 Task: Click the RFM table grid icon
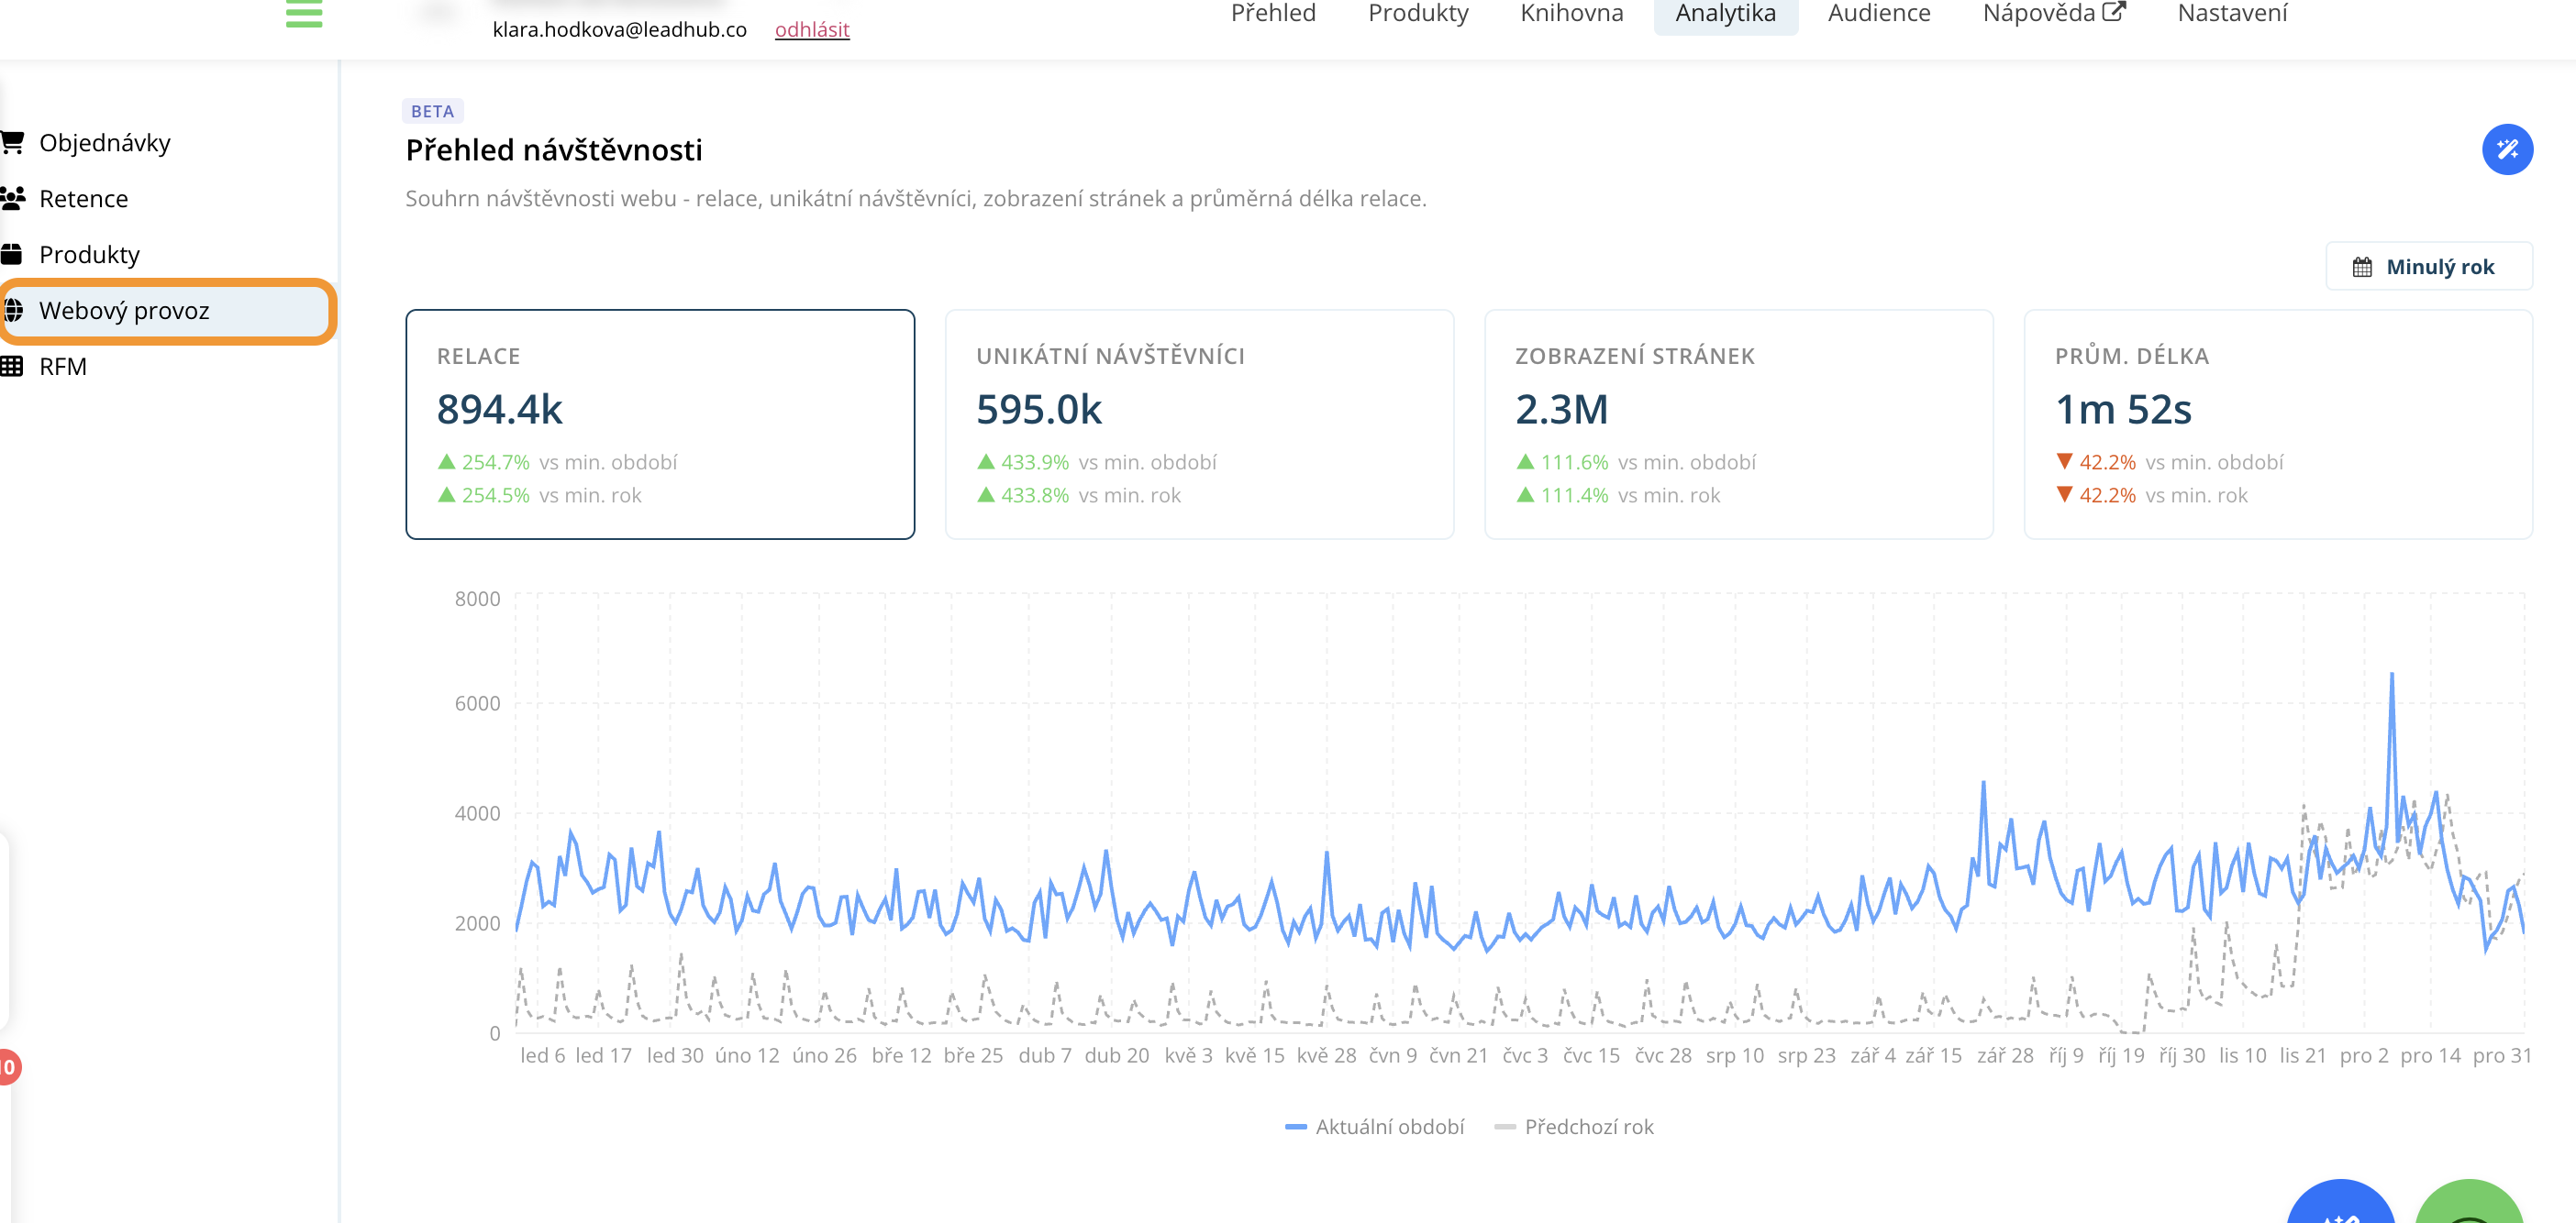tap(12, 367)
